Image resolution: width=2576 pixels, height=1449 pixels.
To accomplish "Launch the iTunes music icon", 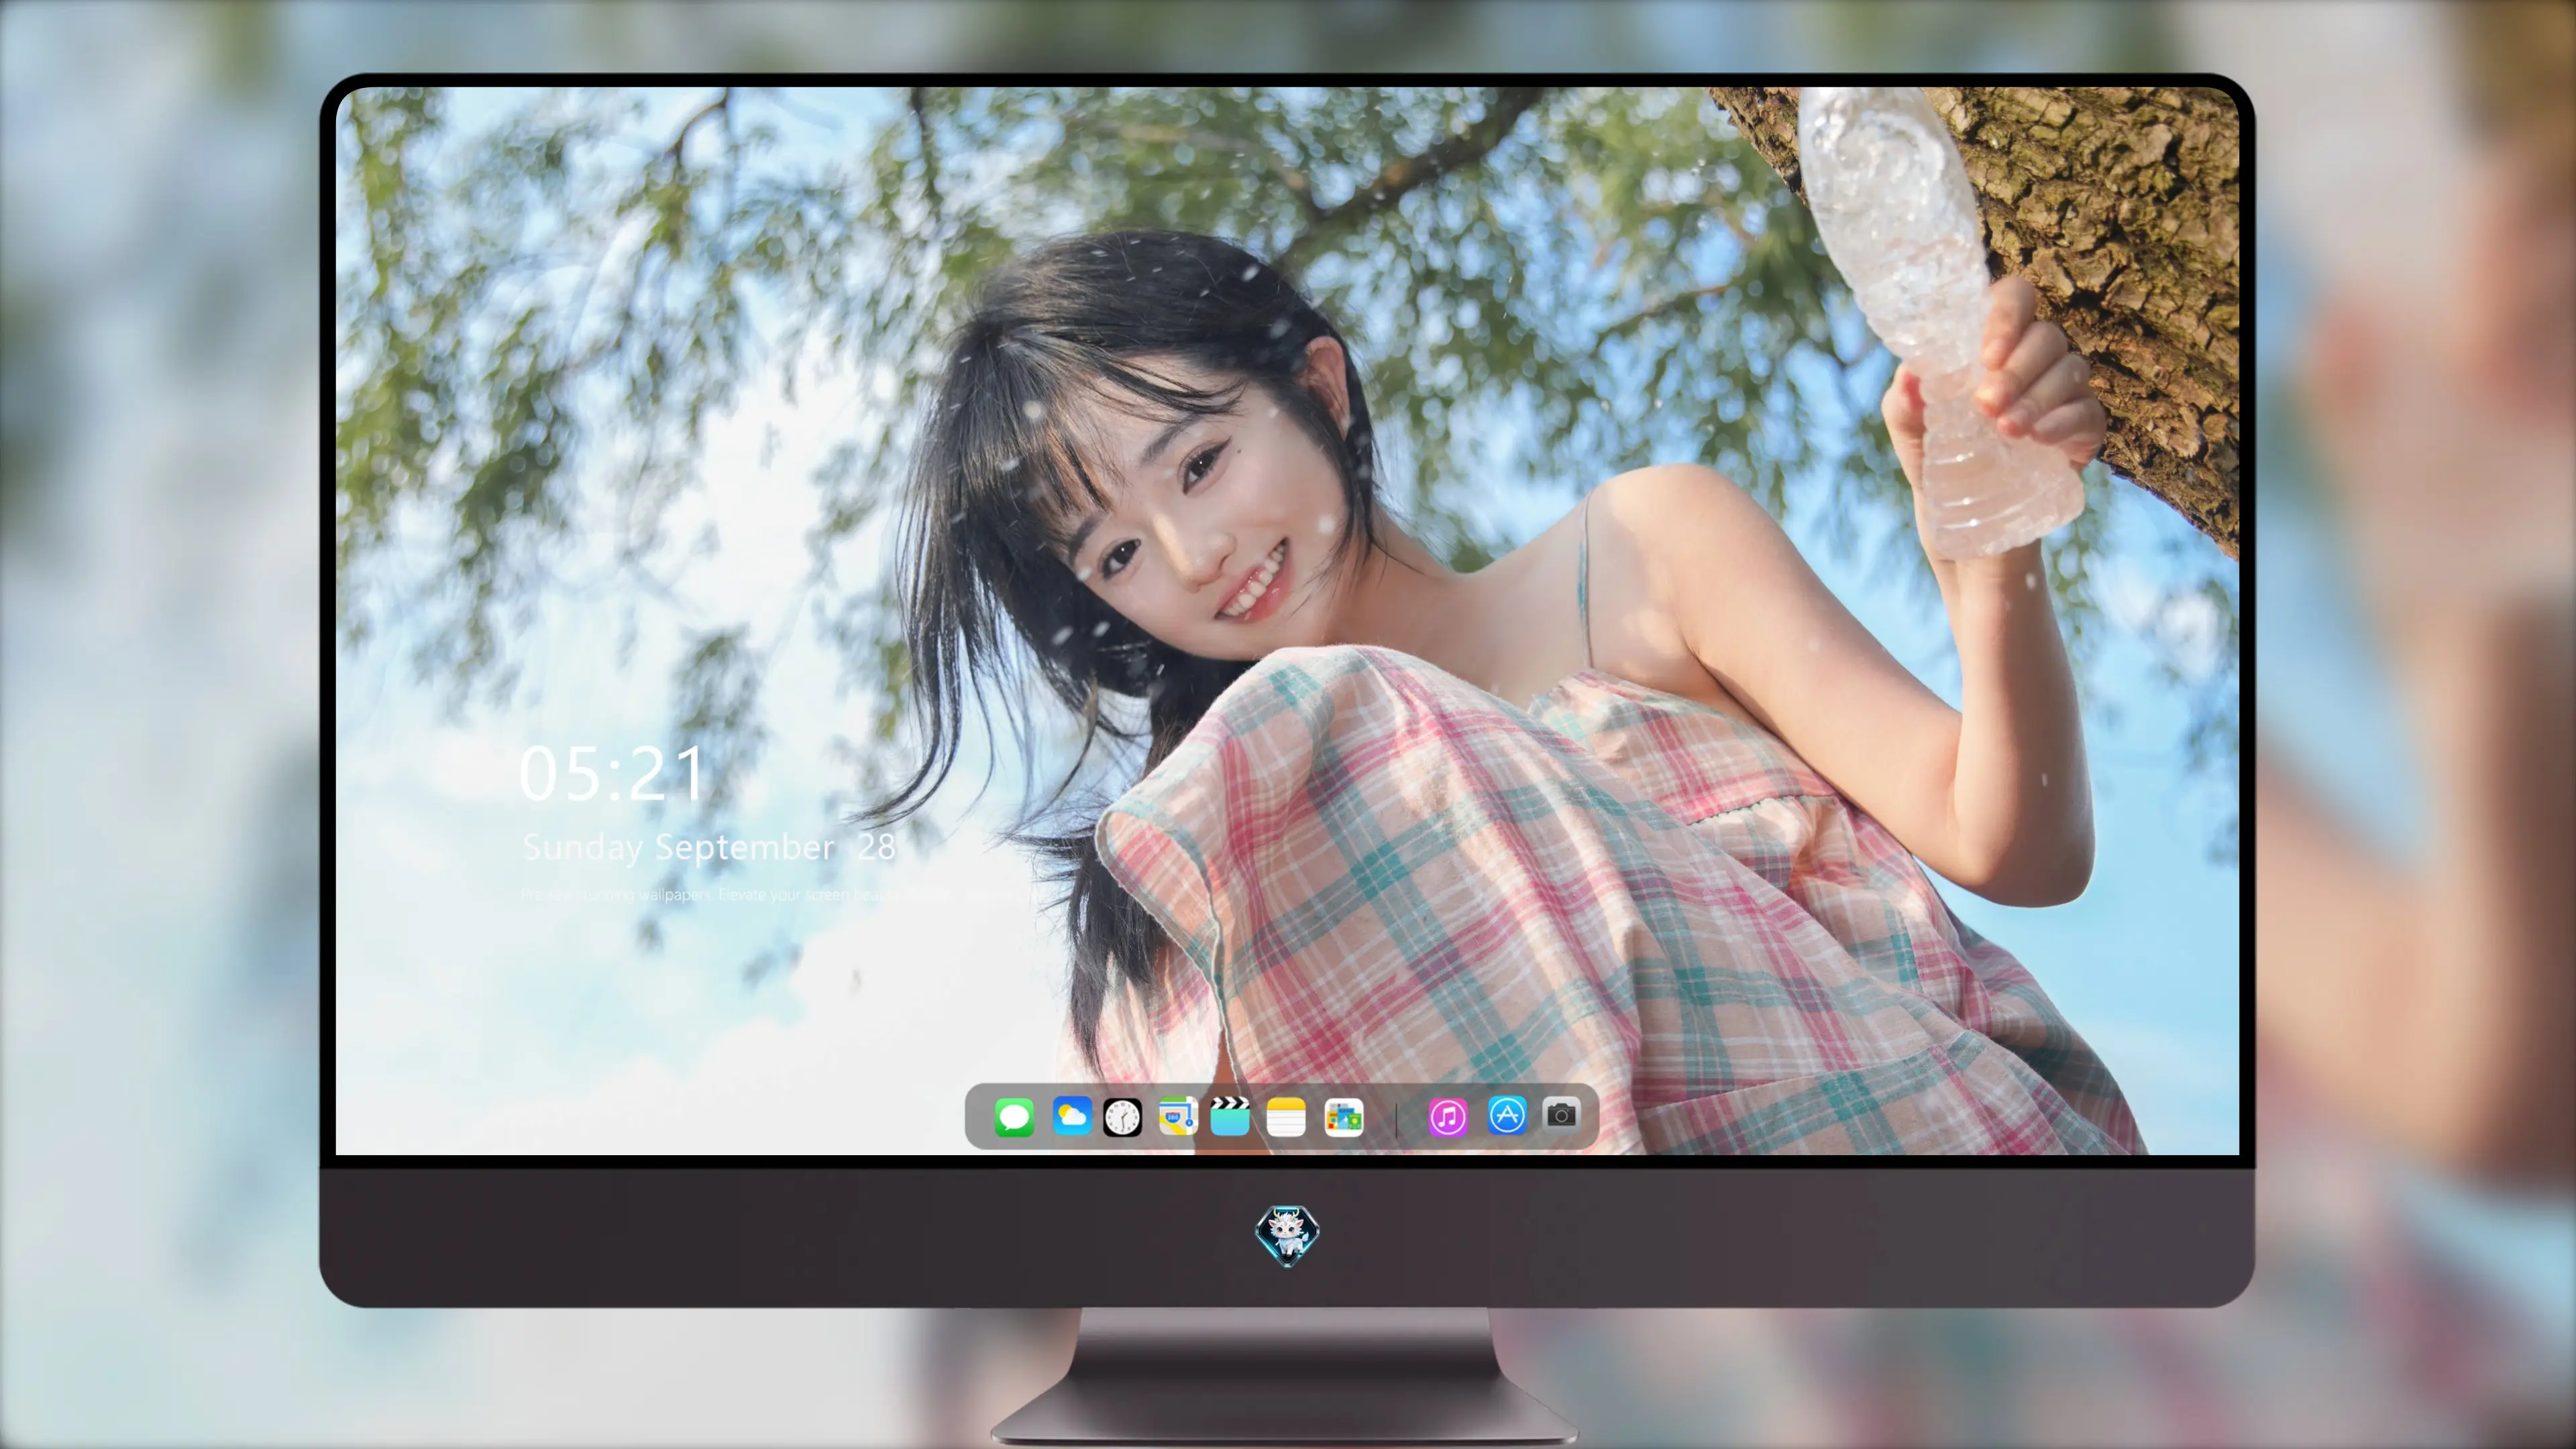I will (x=1448, y=1117).
